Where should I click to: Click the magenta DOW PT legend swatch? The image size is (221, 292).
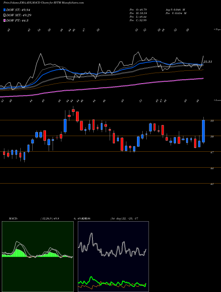pos(4,20)
